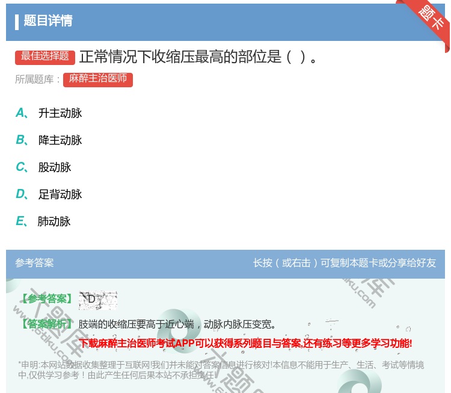Pick answer text 肺动脉

point(55,221)
